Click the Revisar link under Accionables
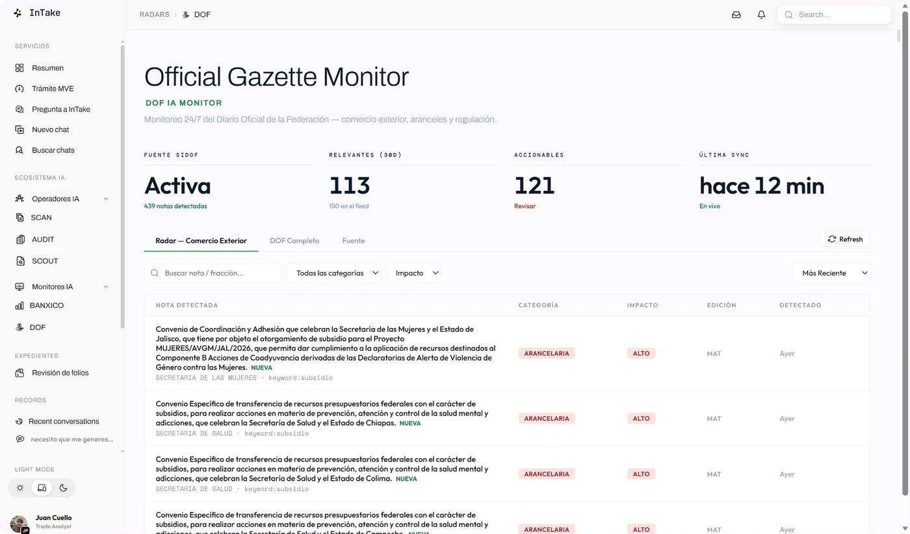Screen dimensions: 910x534 525,206
